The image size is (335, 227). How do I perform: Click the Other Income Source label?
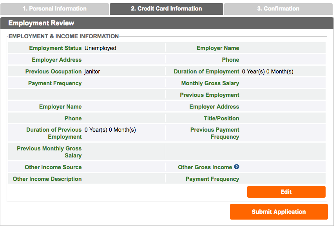53,167
